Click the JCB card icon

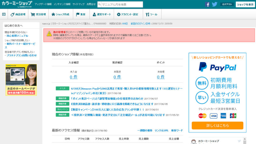tap(233, 116)
